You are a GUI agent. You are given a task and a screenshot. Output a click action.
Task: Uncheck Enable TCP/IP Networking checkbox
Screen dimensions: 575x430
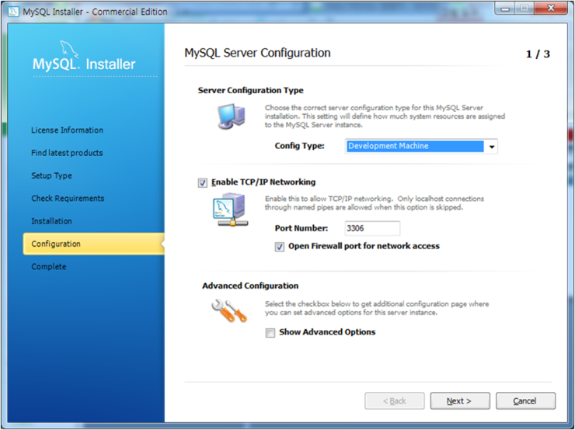[x=203, y=182]
